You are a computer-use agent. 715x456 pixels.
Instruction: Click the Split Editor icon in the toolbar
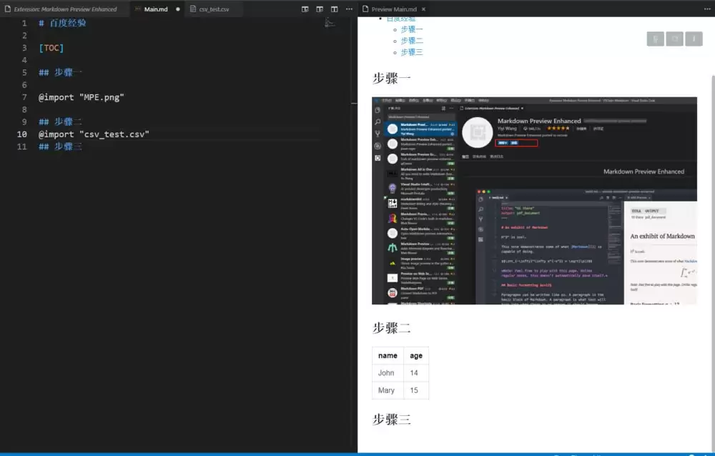pyautogui.click(x=334, y=9)
